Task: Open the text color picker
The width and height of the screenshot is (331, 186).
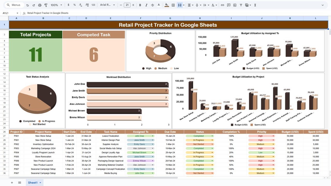Action: 159,5
